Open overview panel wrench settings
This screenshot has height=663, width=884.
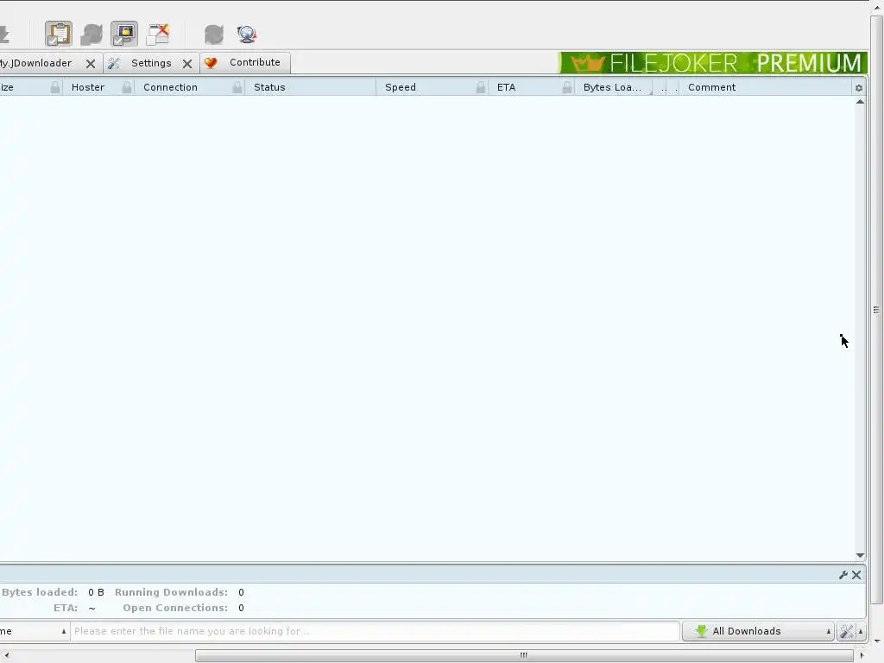pyautogui.click(x=843, y=575)
